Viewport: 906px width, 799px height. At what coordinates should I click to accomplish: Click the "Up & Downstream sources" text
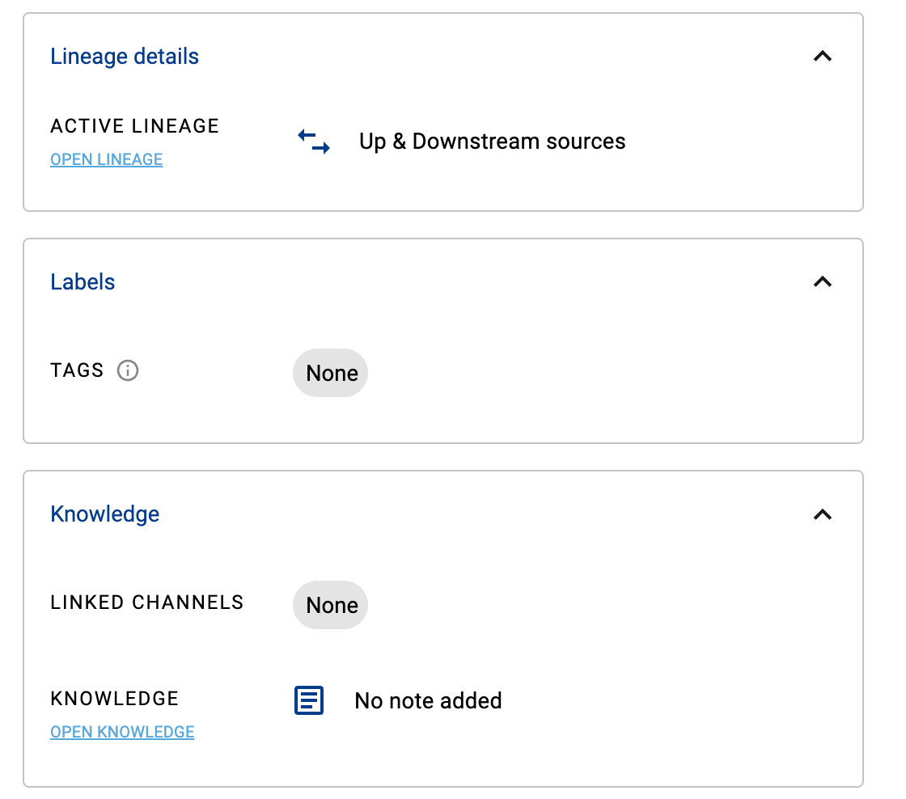[492, 142]
